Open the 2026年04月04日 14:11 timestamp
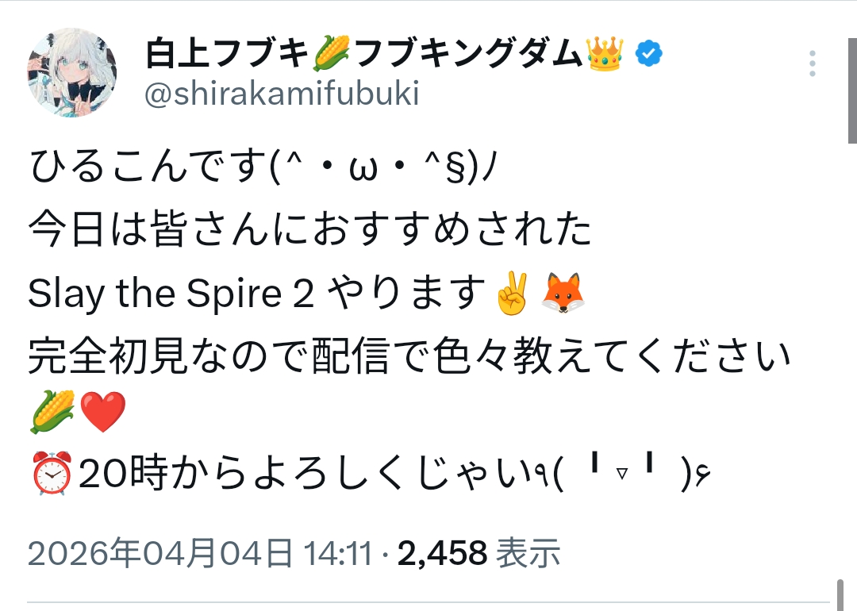Image resolution: width=857 pixels, height=611 pixels. pyautogui.click(x=202, y=554)
